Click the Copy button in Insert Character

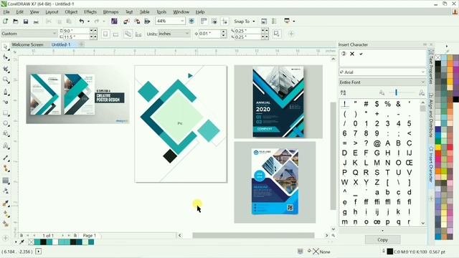tap(382, 239)
